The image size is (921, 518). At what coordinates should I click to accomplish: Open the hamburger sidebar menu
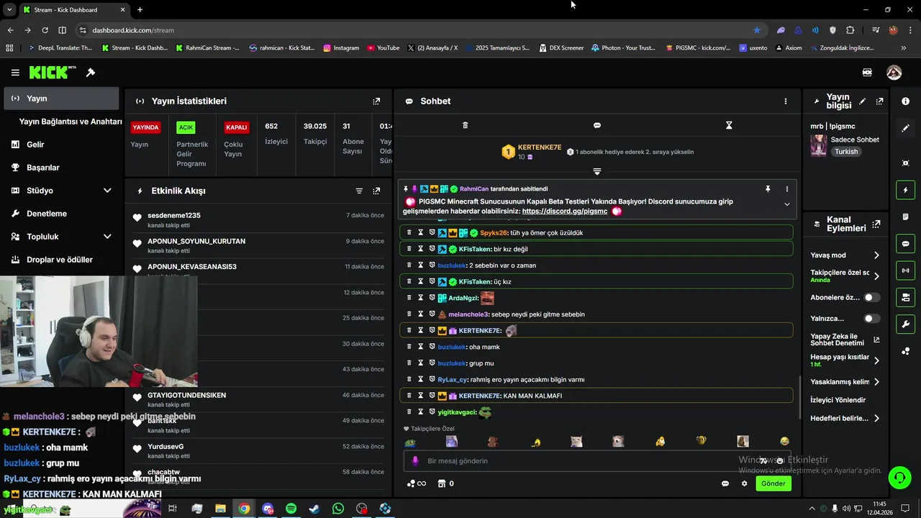[15, 73]
